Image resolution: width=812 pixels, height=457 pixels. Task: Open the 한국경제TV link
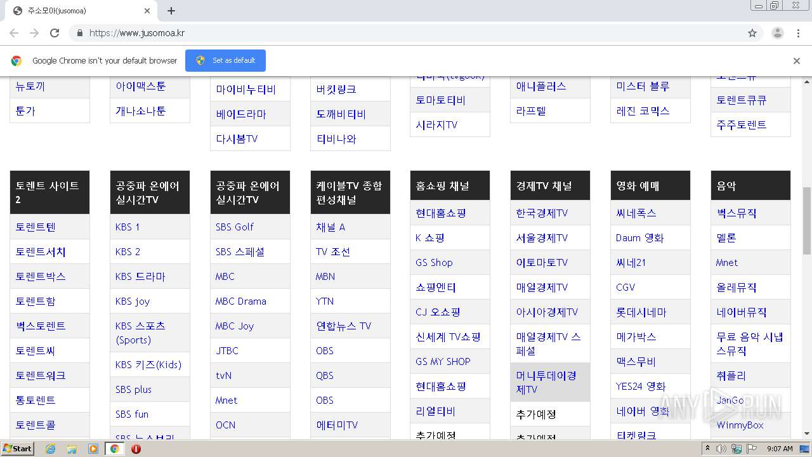542,213
